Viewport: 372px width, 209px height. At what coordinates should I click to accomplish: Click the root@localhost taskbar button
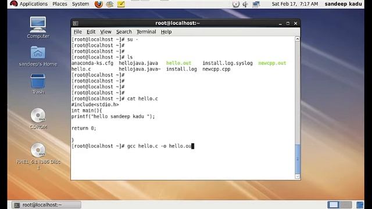[x=46, y=205]
